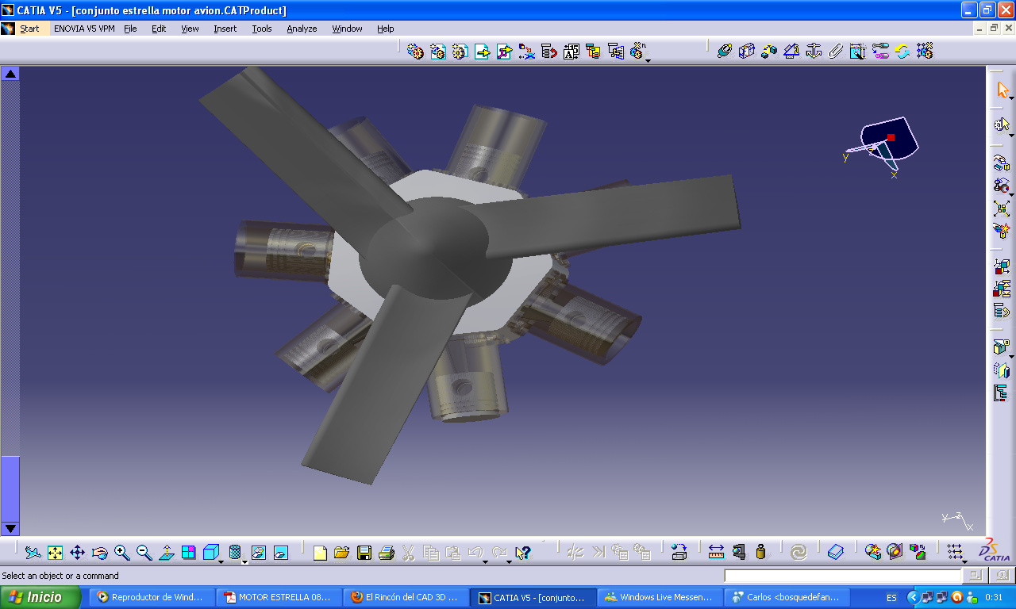1016x609 pixels.
Task: Click the Hide/Show icon
Action: pos(259,553)
